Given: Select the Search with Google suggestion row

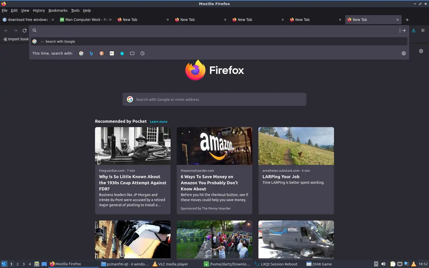Looking at the screenshot, I should point(219,41).
